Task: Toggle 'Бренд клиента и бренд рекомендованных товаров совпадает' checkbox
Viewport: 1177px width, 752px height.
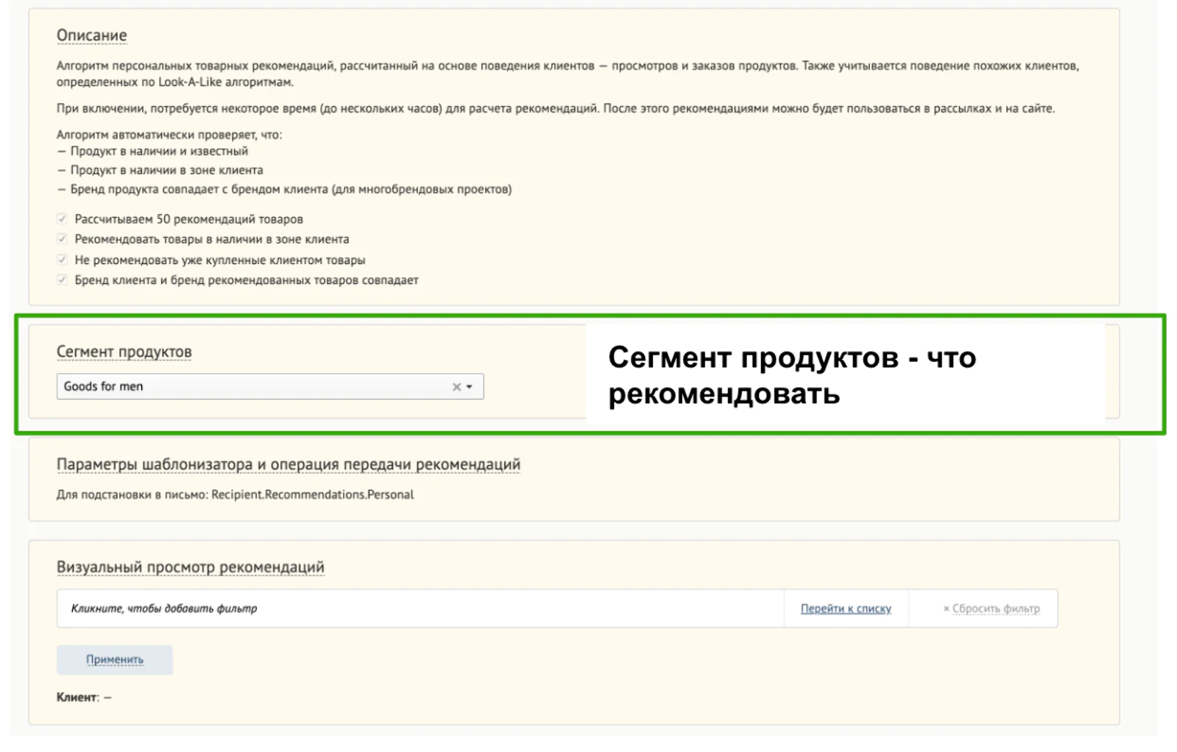Action: coord(63,280)
